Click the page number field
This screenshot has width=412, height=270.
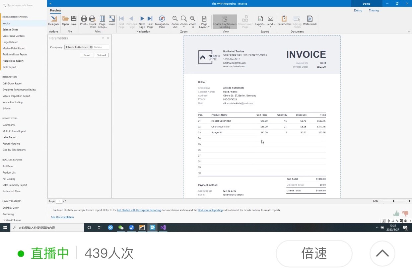click(59, 201)
